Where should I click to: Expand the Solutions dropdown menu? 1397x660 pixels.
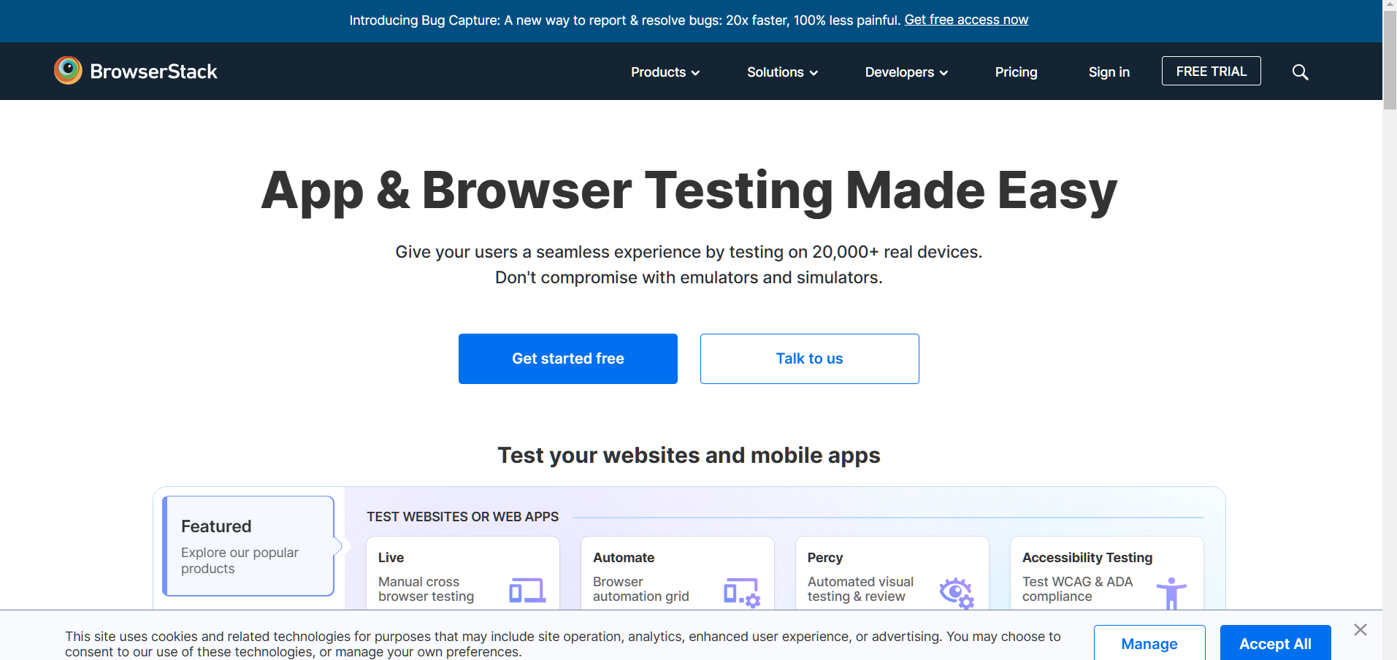(781, 72)
